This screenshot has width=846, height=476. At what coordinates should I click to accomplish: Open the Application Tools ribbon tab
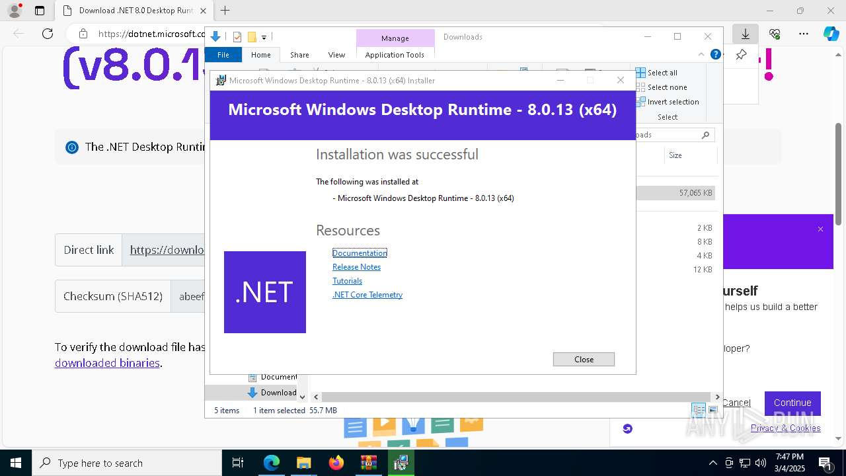pos(395,55)
